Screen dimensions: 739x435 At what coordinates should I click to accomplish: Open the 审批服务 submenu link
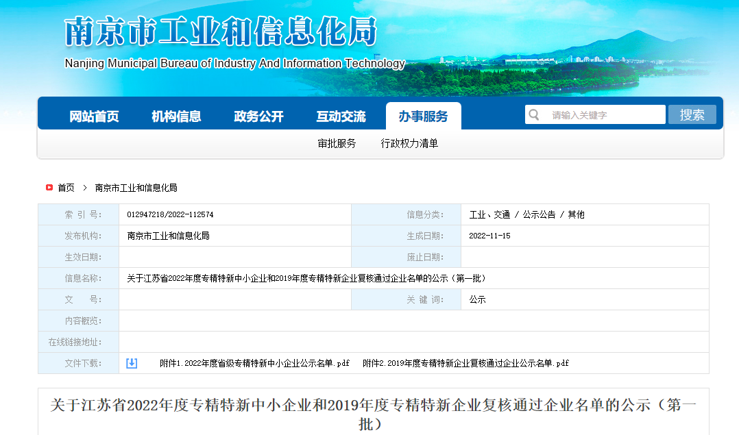tap(337, 144)
